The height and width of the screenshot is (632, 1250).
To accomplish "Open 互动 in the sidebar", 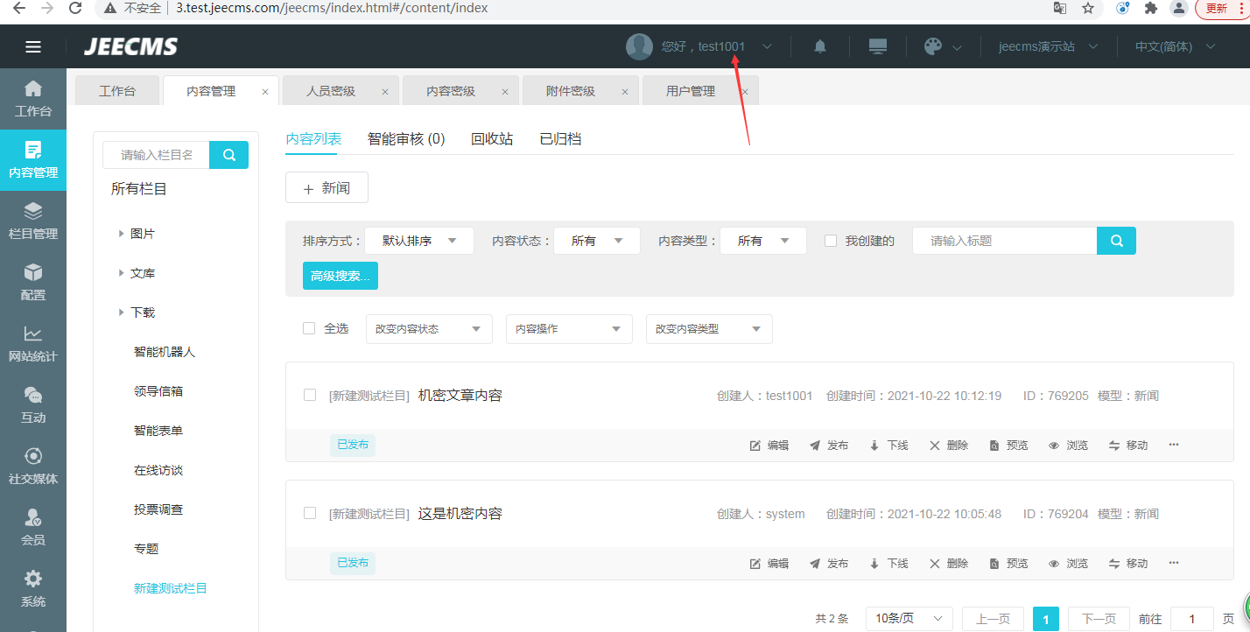I will (33, 405).
